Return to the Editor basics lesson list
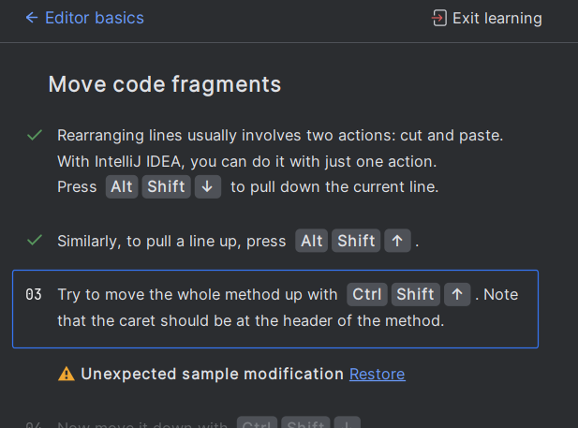Viewport: 578px width, 428px height. point(95,18)
